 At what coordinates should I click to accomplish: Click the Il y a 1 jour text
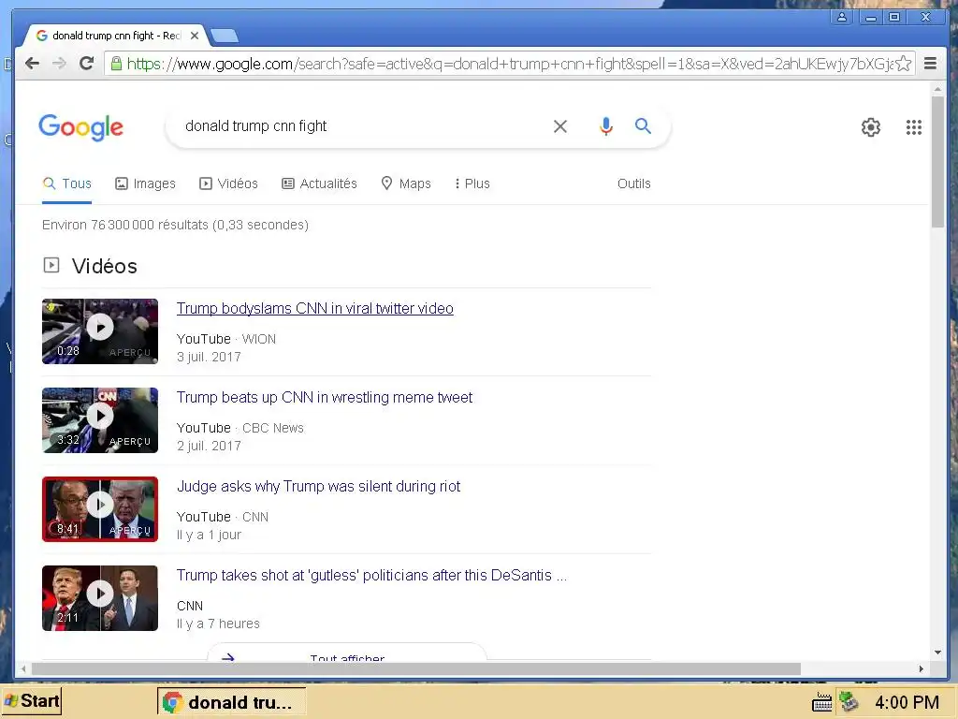click(209, 535)
